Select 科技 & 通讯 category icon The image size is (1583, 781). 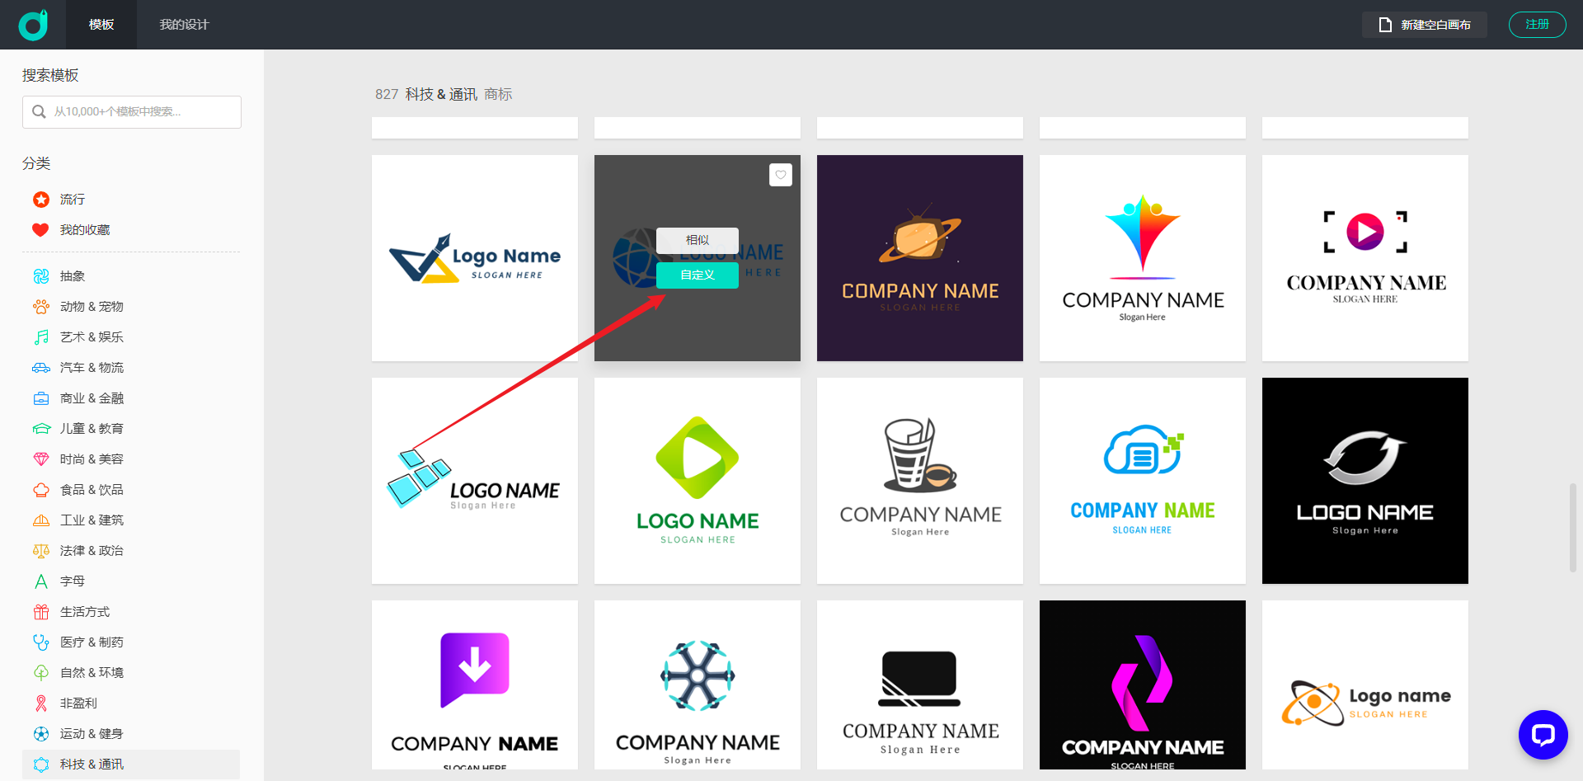[x=41, y=765]
